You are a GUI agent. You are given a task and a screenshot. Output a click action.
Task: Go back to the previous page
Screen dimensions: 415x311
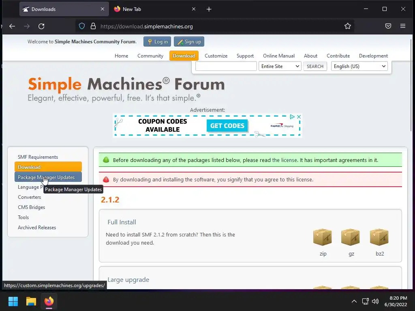tap(12, 26)
